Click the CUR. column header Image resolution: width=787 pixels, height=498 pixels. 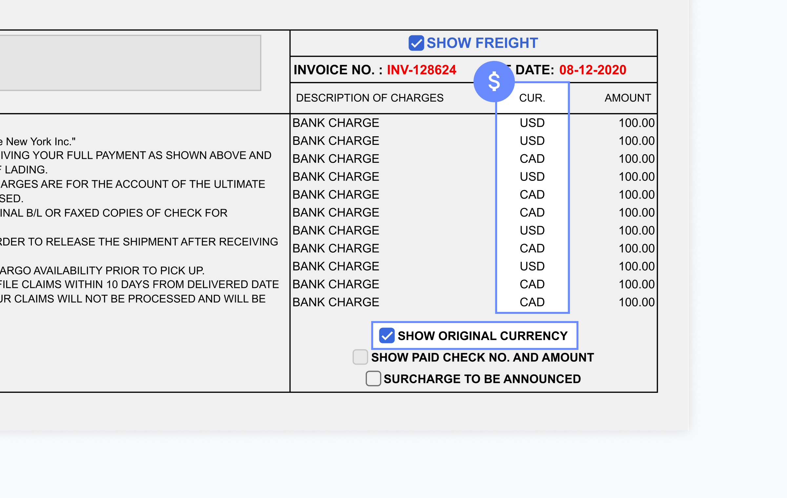532,98
